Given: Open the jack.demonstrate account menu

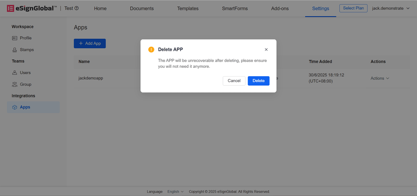Looking at the screenshot, I should 390,8.
